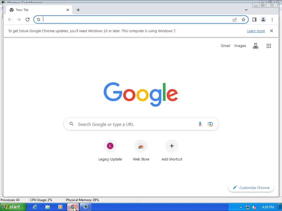Image resolution: width=282 pixels, height=211 pixels.
Task: Switch to Task Manager in the taskbar
Action: coord(86,207)
